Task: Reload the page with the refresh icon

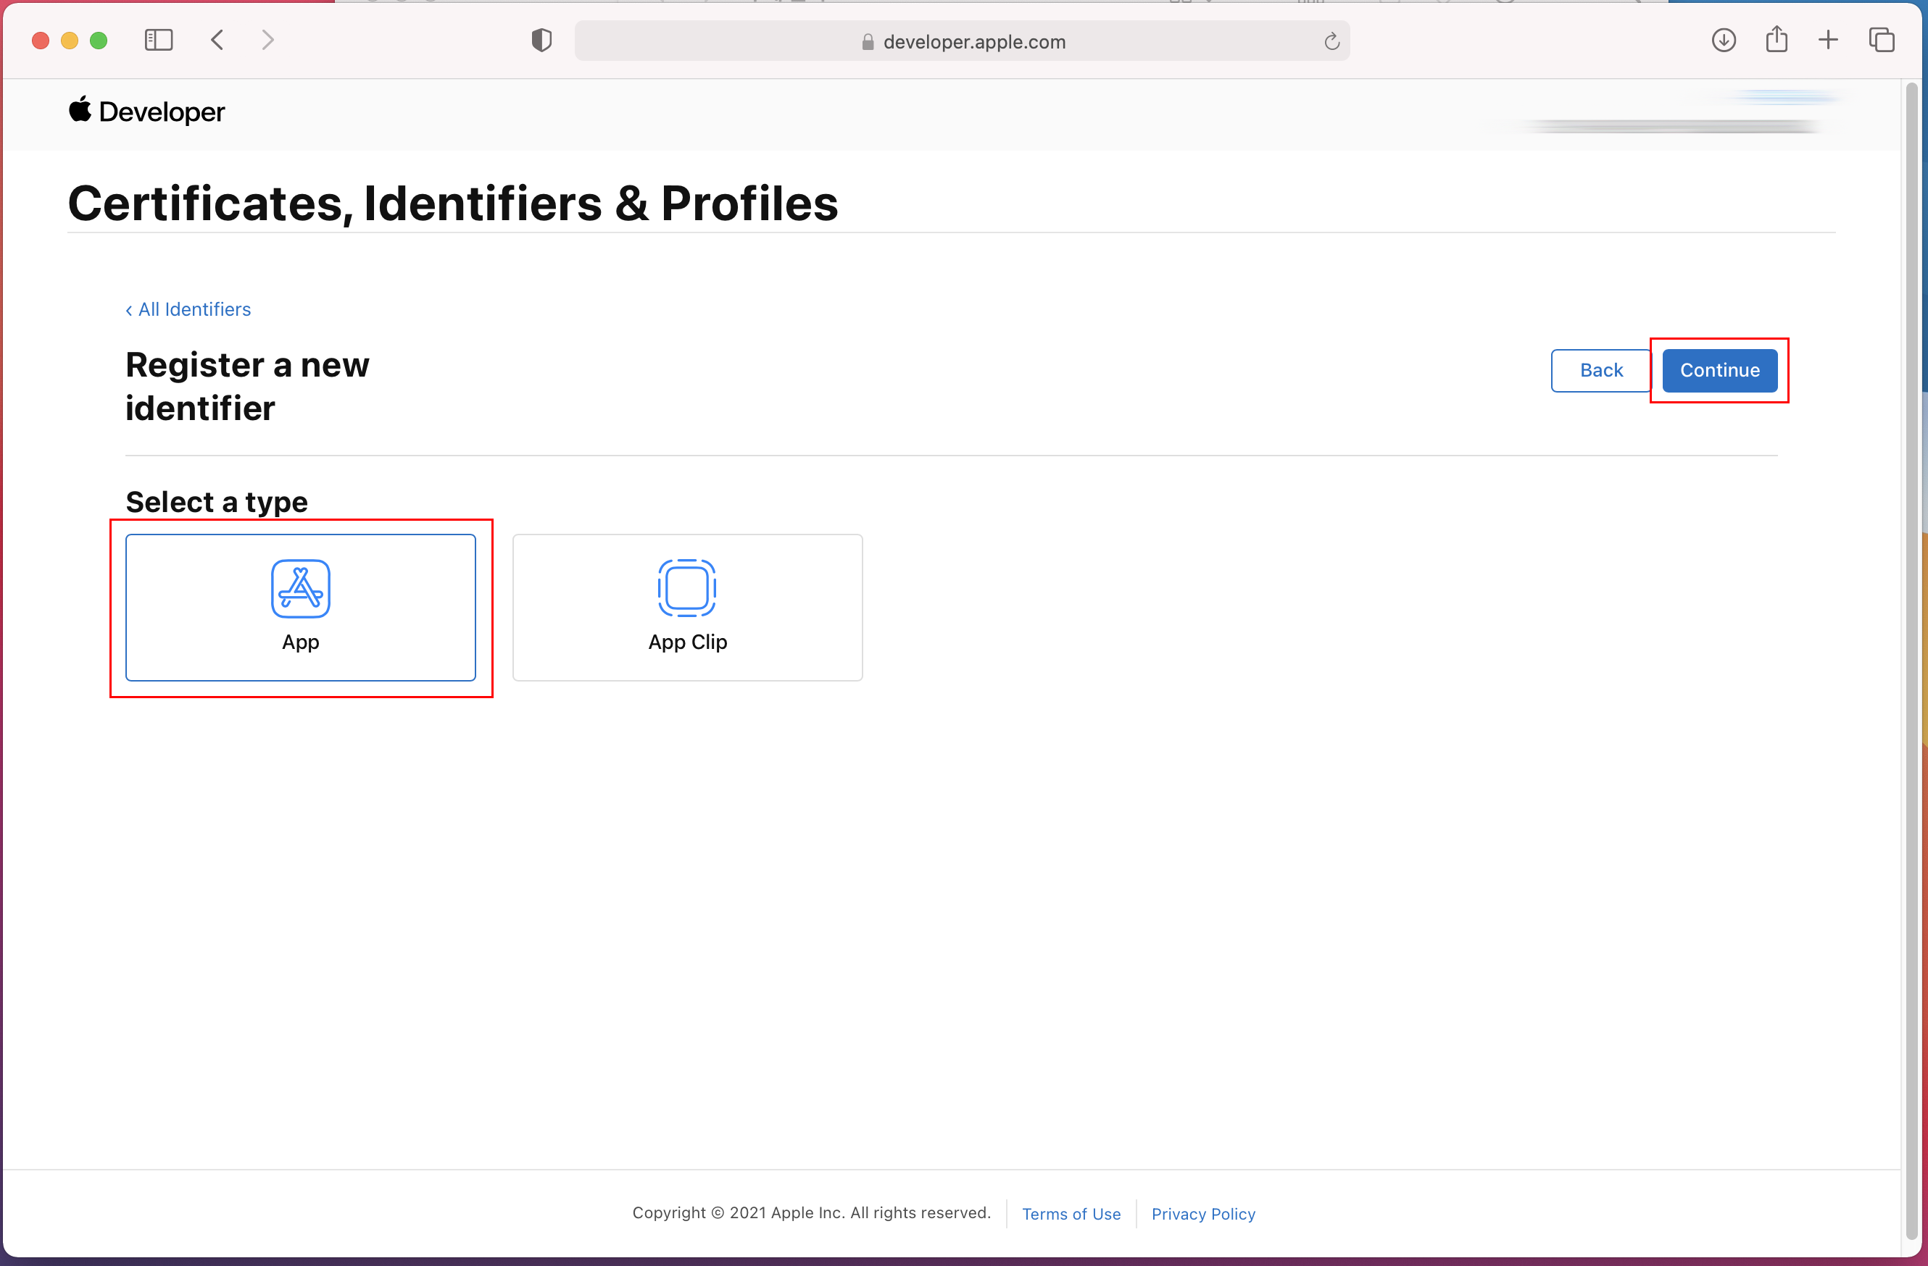Action: tap(1331, 41)
